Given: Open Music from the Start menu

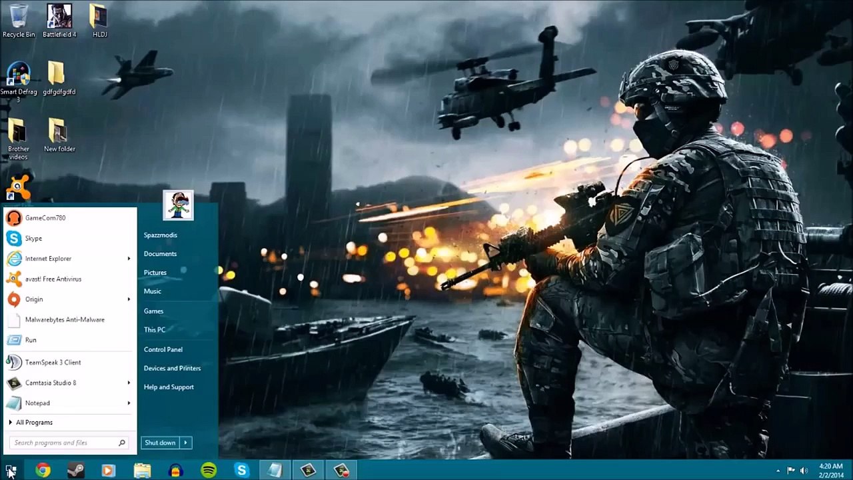Looking at the screenshot, I should [153, 291].
